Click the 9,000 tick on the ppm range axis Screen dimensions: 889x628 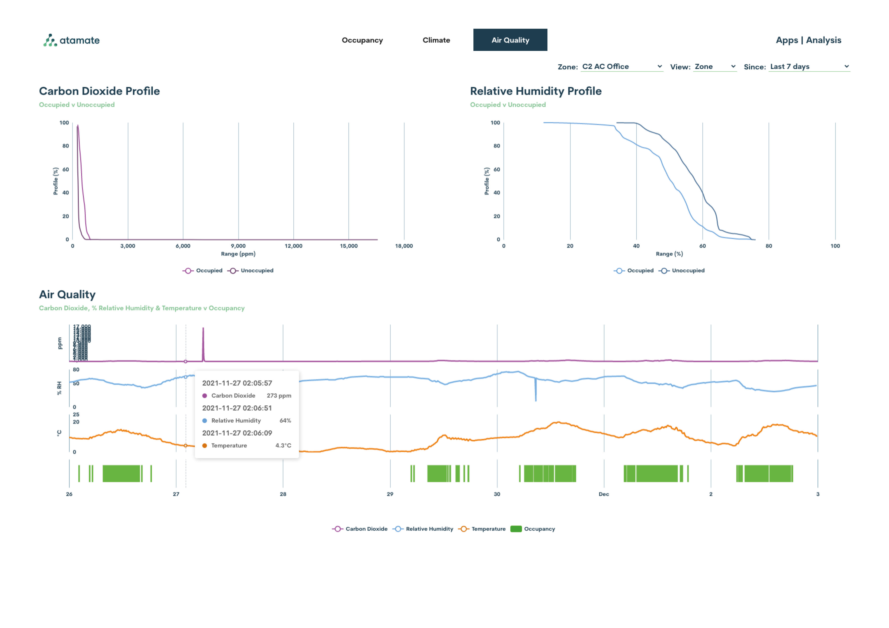tap(238, 246)
